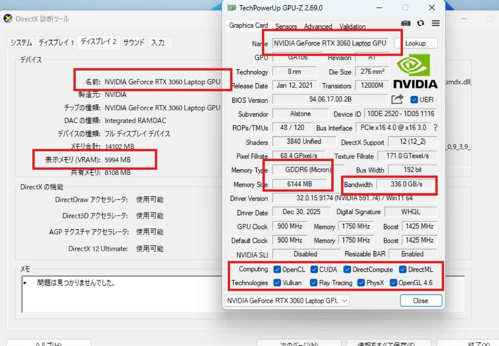Click the NVIDIA logo in GPU-Z
Viewport: 499px width, 346px height.
415,71
